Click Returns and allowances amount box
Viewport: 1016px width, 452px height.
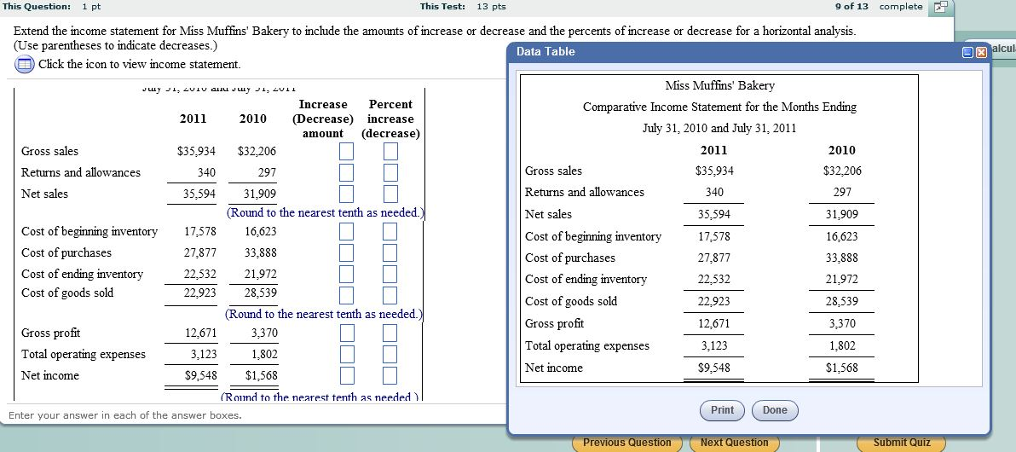point(347,172)
